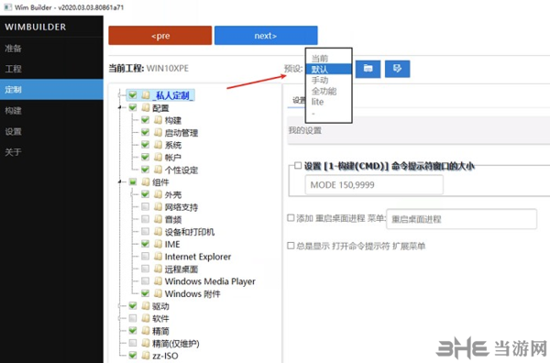Uncheck the _私人定制_ checkbox
Screen dimensions: 550x363
click(133, 94)
